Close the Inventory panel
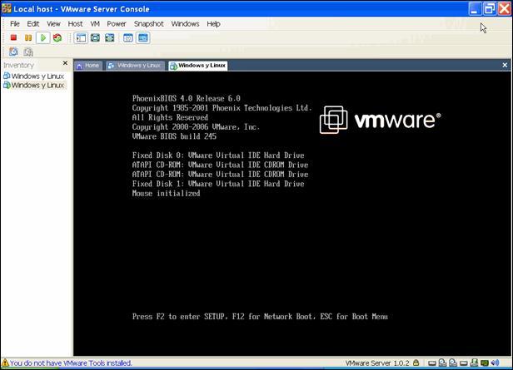The height and width of the screenshot is (370, 513). pos(66,64)
